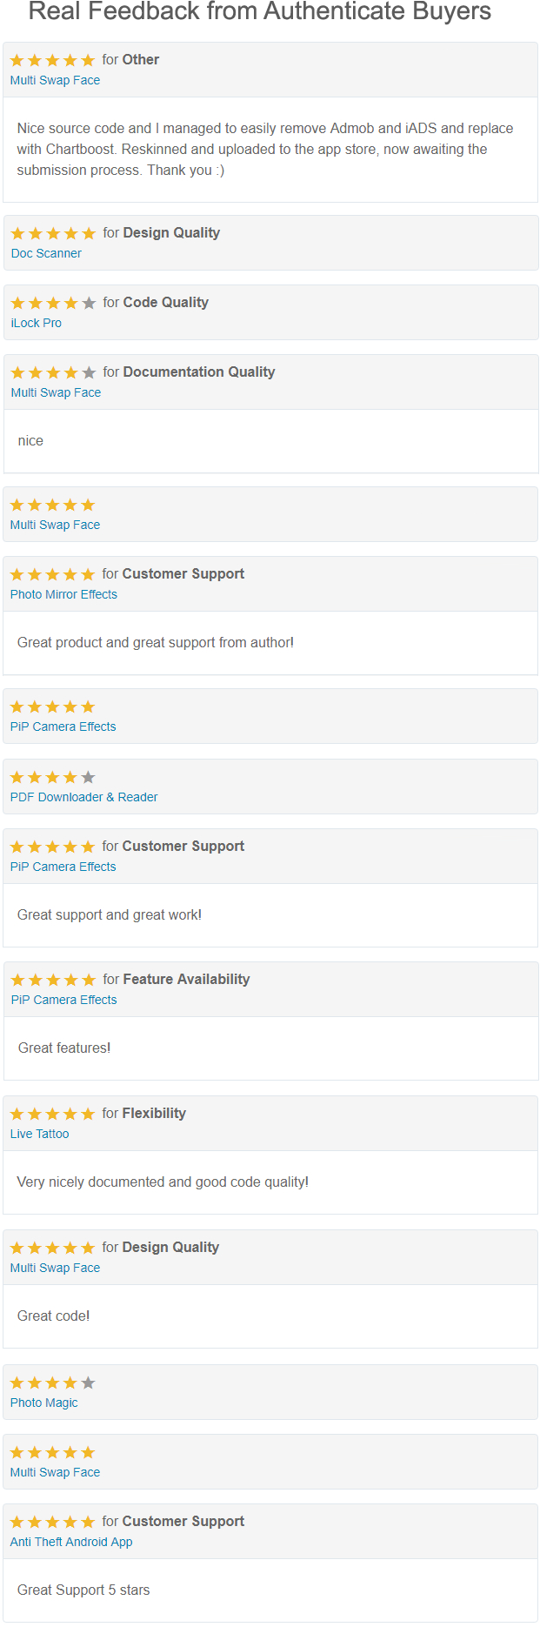
Task: Click the gray star in Photo Magic rating
Action: (x=88, y=1383)
